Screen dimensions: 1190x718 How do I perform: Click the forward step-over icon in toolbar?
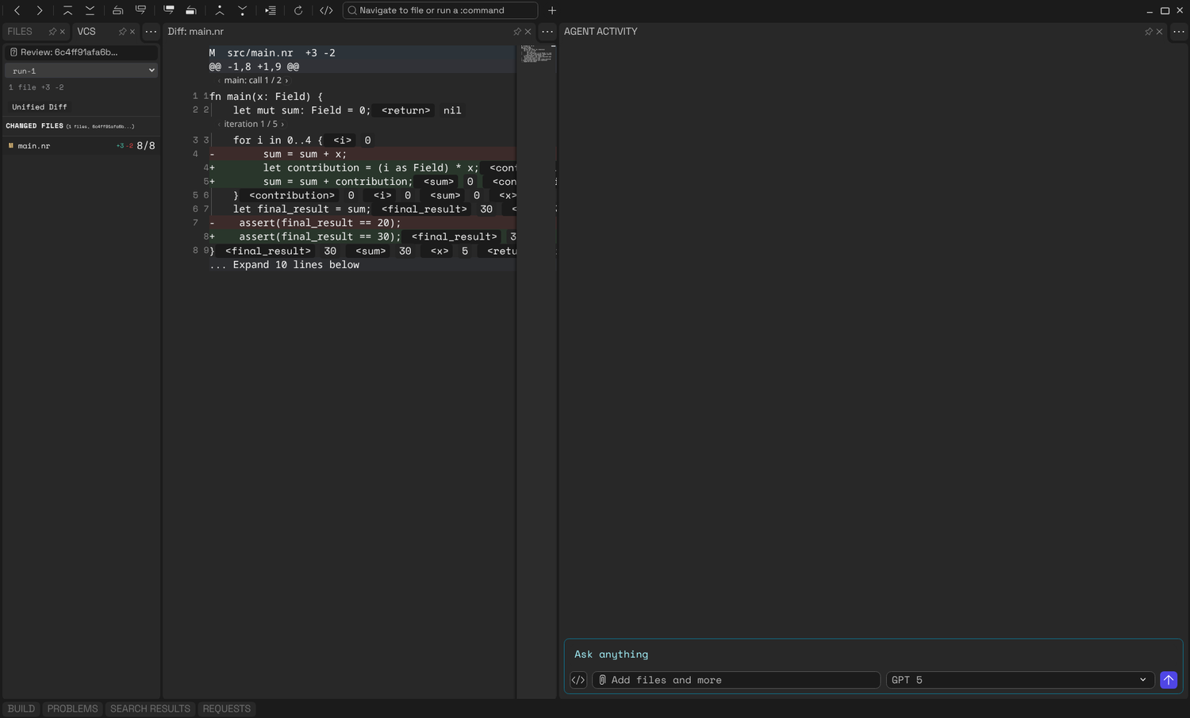tap(140, 10)
